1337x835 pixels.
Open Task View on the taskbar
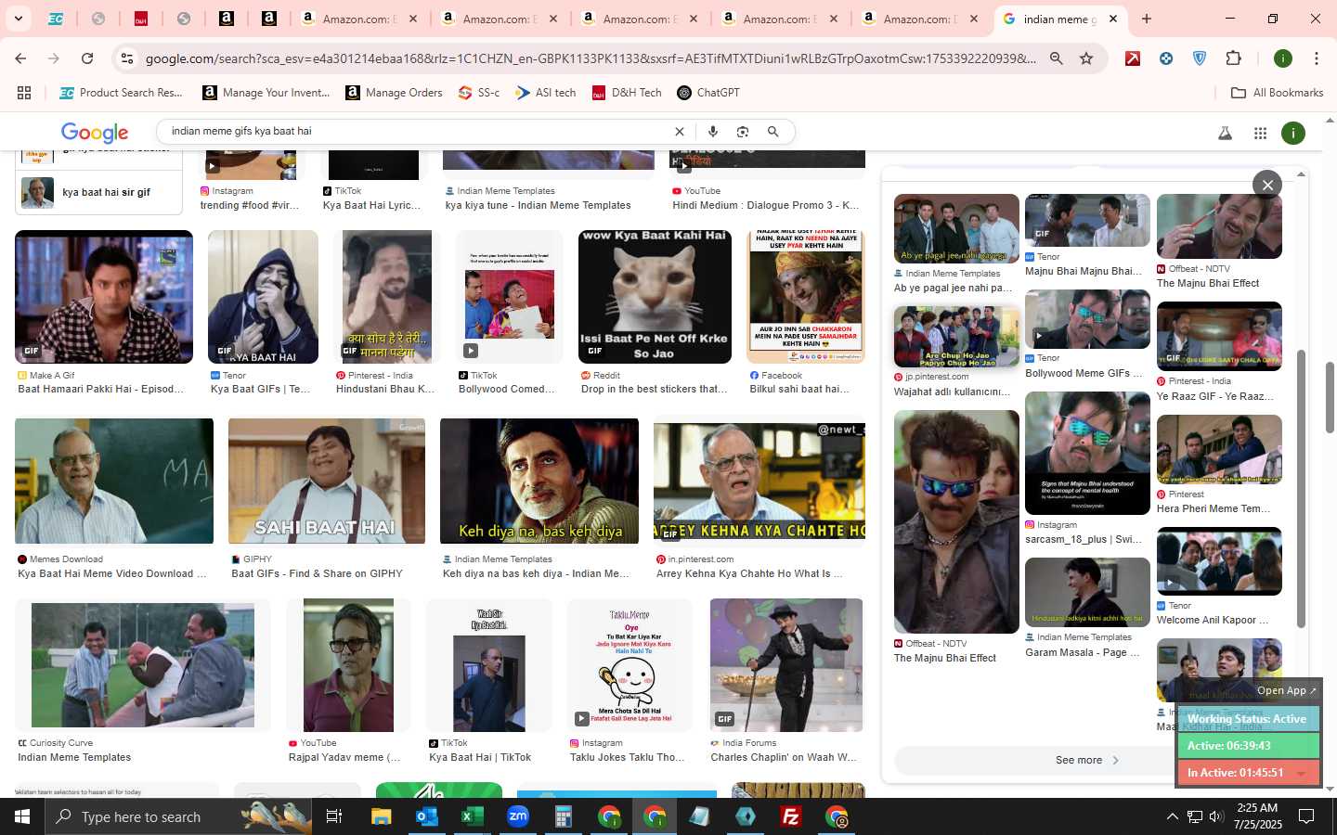(334, 816)
